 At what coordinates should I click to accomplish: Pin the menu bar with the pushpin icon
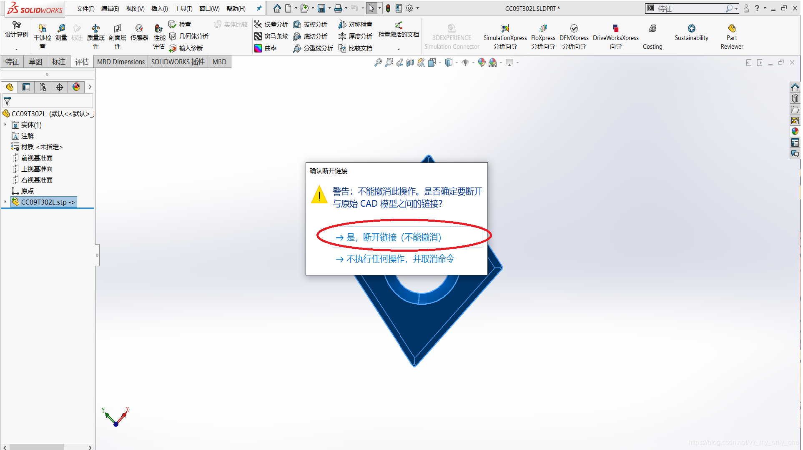click(x=259, y=8)
